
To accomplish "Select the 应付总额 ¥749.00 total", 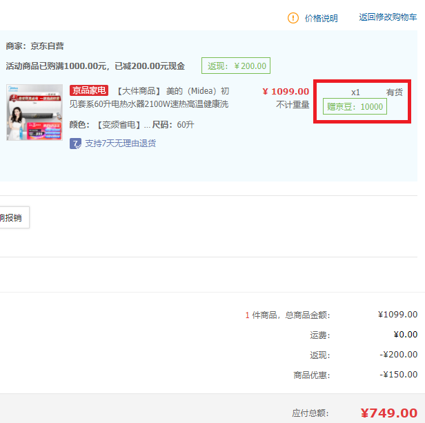I will [x=389, y=413].
